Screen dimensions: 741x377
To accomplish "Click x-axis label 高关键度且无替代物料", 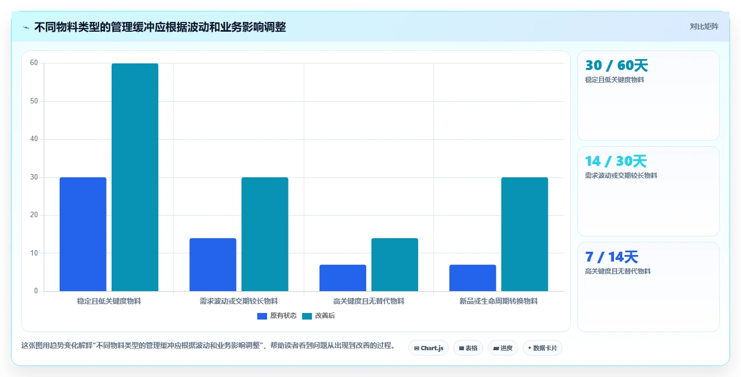I will 369,301.
